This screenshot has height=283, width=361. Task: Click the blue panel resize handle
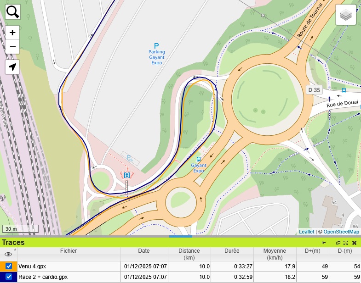pos(180,236)
